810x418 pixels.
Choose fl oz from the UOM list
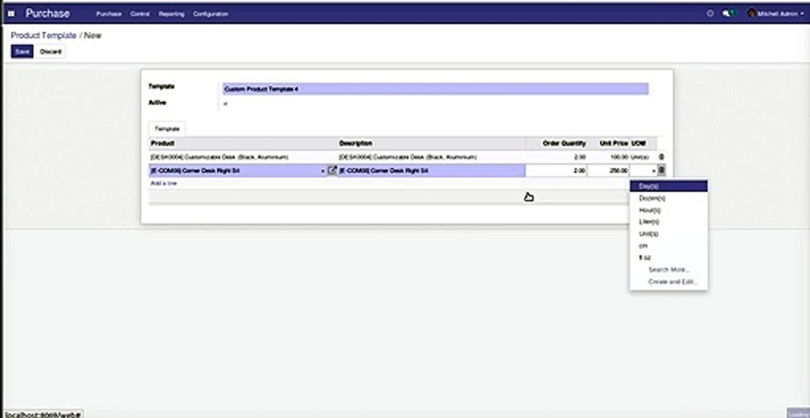click(x=668, y=258)
